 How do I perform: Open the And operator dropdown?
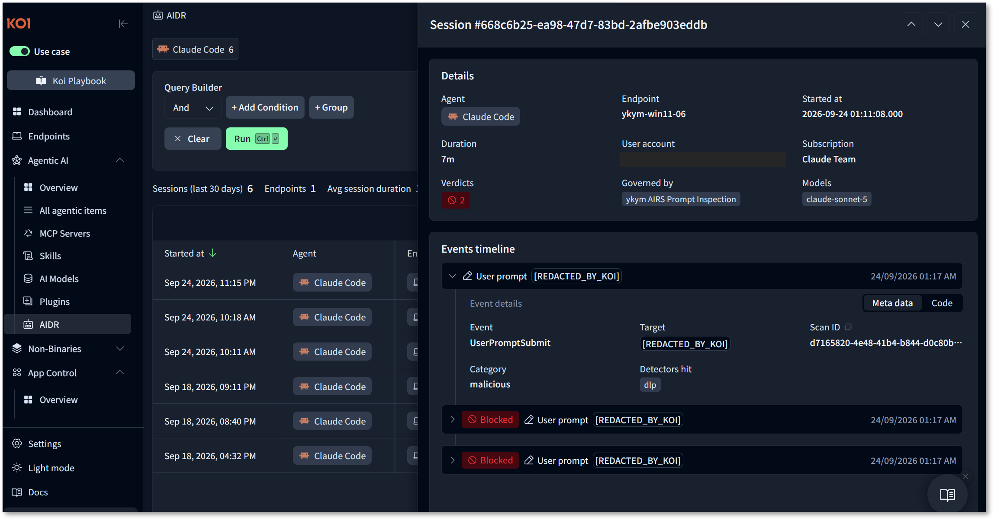click(x=192, y=107)
